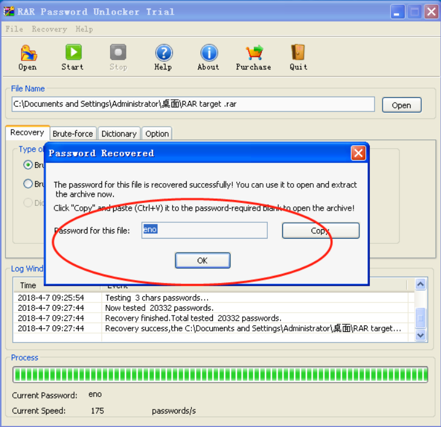Click the green Process progress bar
Screen dimensions: 441x427
pos(220,374)
